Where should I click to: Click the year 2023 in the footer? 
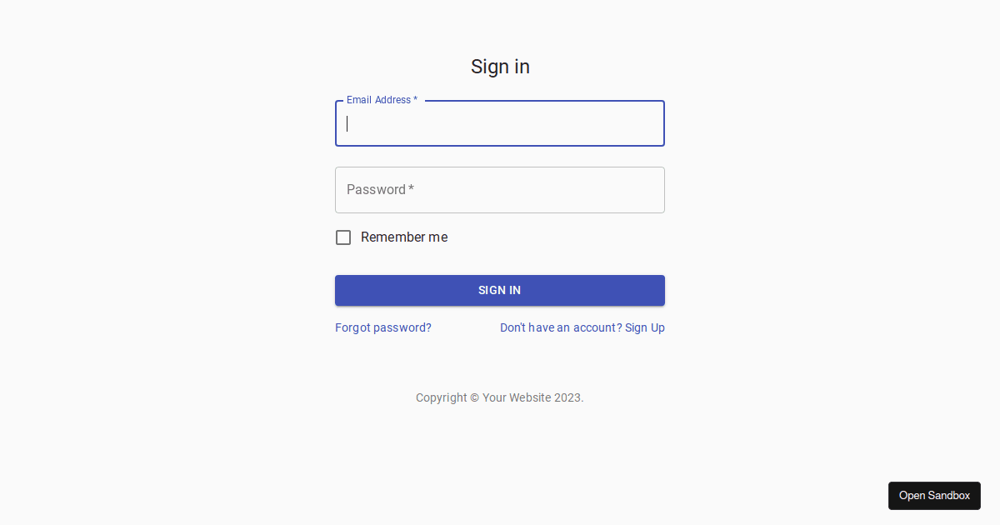(568, 397)
